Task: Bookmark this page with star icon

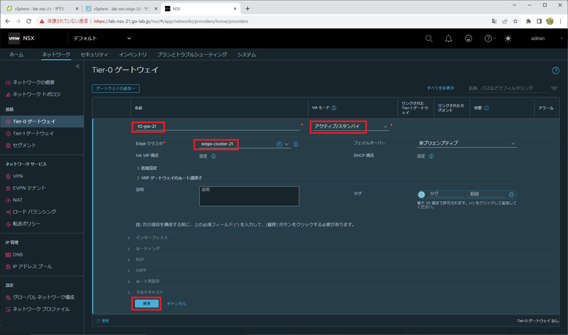Action: [515, 21]
